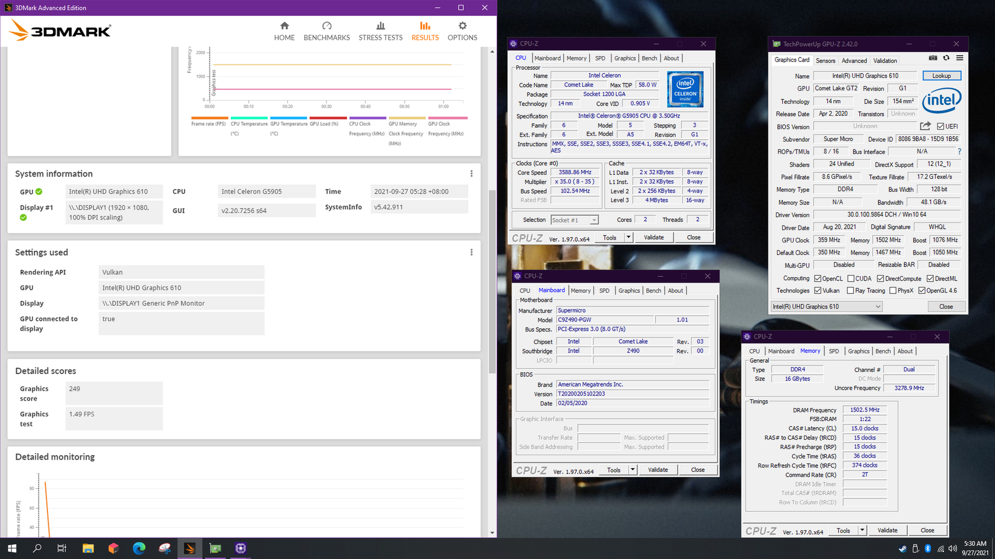Screen dimensions: 995x559
Task: Open Bench tab in CPU-Z CPU window
Action: point(649,58)
